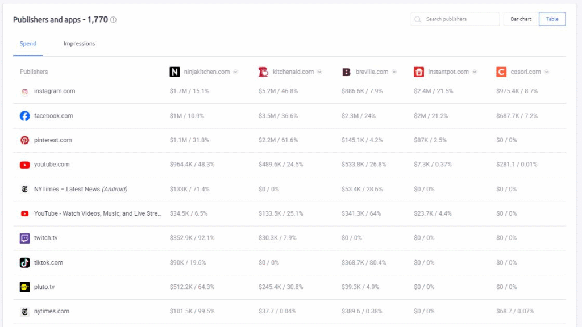Click the ninjakitchen.com logo in header
This screenshot has height=327, width=582.
pos(174,72)
